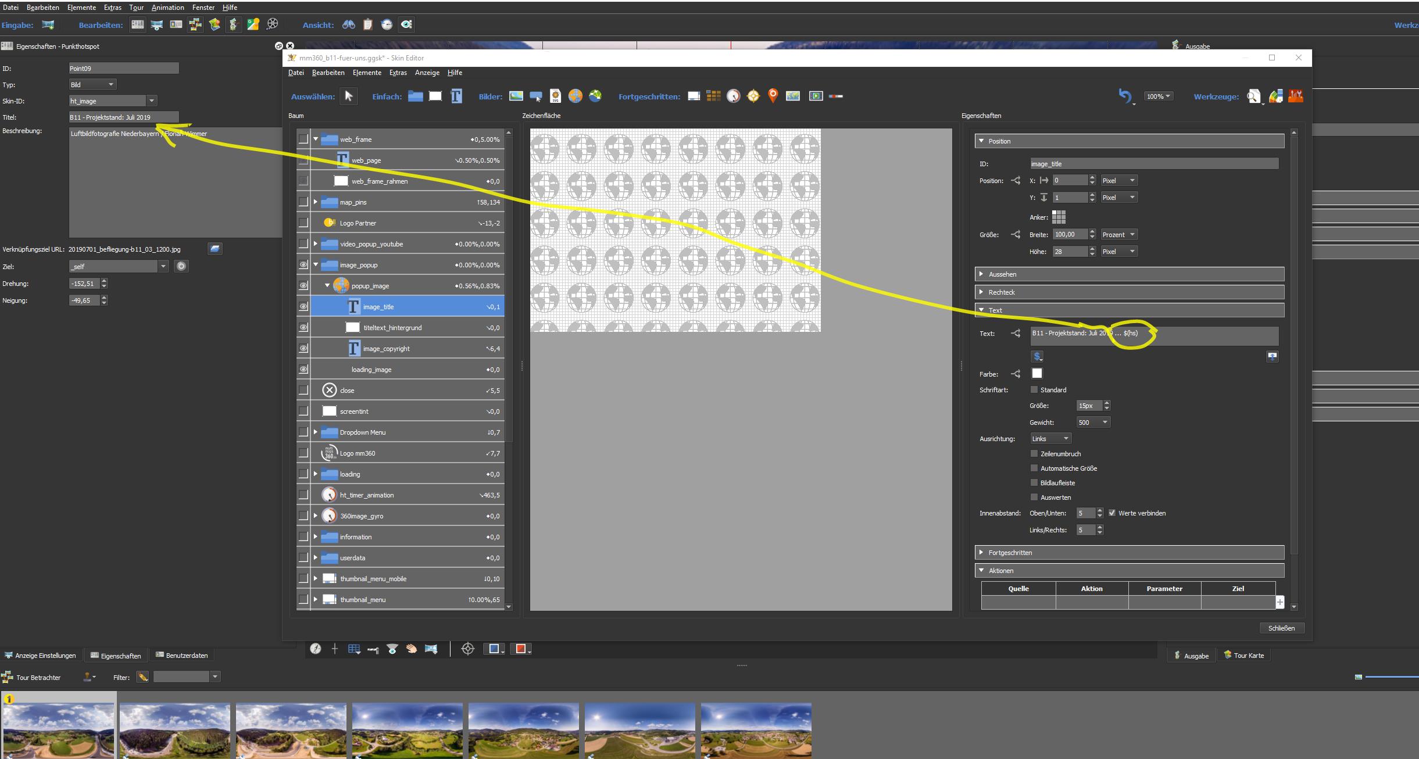Enable the Zeilenumbruch checkbox
Viewport: 1419px width, 759px height.
coord(1034,453)
